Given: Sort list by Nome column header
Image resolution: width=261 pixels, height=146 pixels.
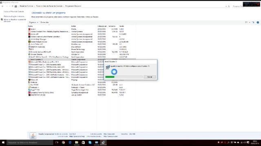Looking at the screenshot, I should pyautogui.click(x=30, y=26).
